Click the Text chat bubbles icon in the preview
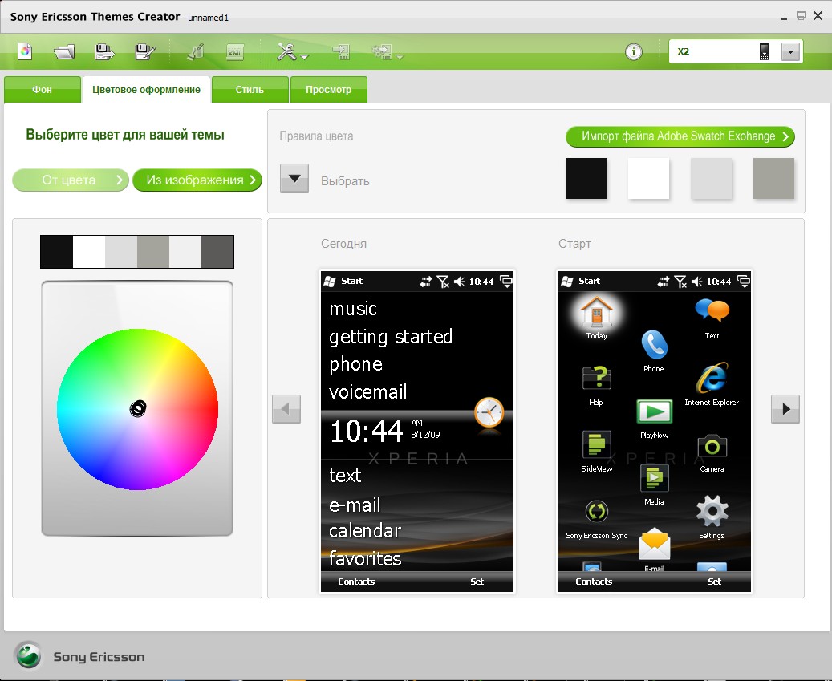The height and width of the screenshot is (681, 832). pos(712,310)
